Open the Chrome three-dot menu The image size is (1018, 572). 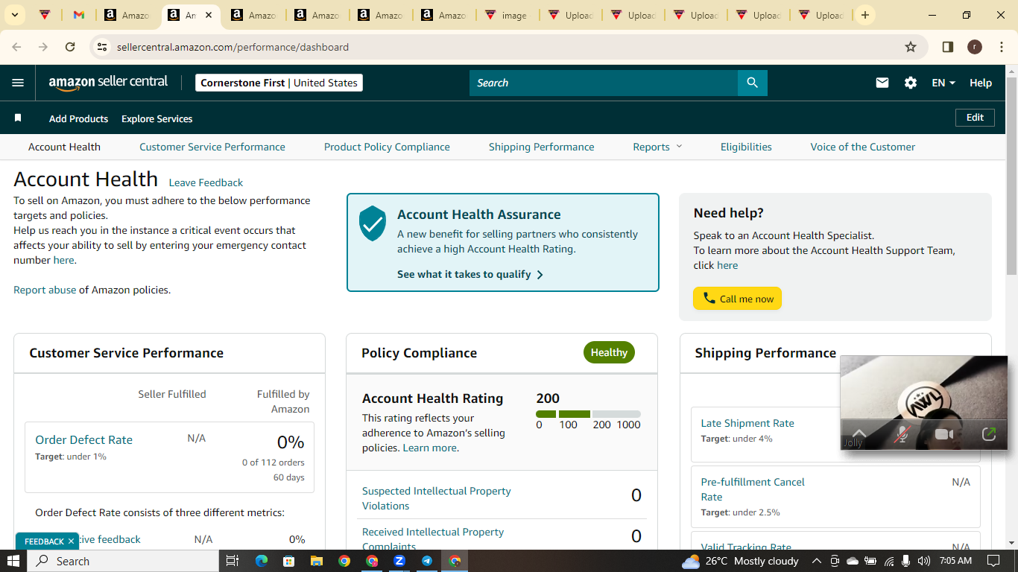pos(1000,47)
